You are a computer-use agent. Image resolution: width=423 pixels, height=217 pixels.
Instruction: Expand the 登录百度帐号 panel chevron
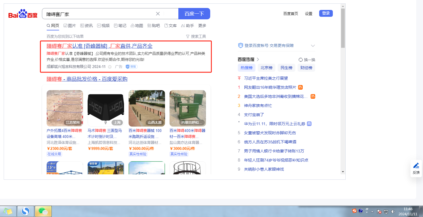[x=313, y=46]
